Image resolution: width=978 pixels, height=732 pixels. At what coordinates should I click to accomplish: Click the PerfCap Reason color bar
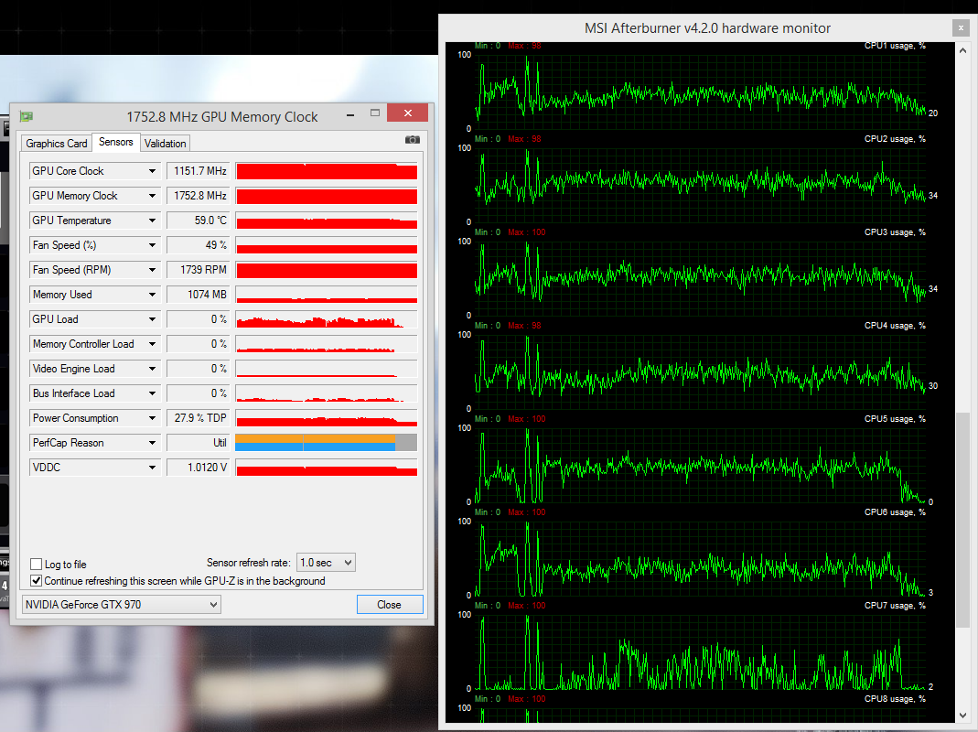tap(327, 443)
